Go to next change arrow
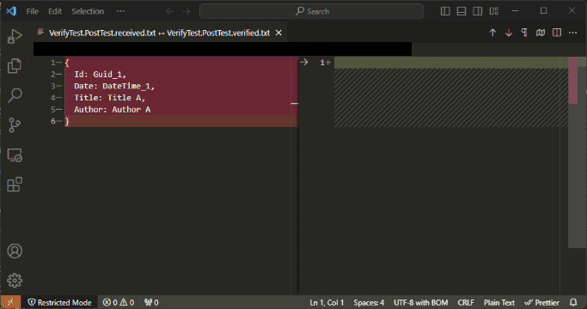This screenshot has width=587, height=309. pos(509,33)
